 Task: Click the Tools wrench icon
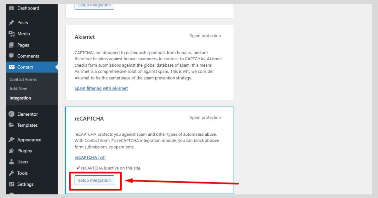click(12, 173)
